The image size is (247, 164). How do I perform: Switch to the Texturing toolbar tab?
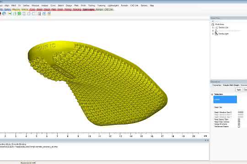pyautogui.click(x=77, y=10)
